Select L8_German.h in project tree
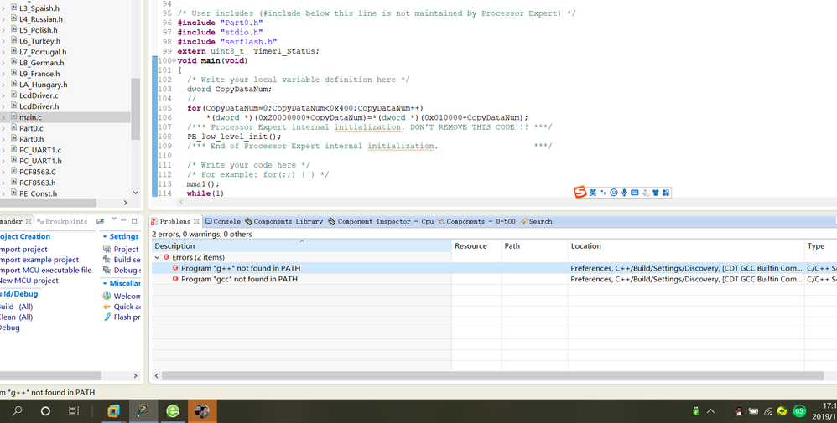 (x=42, y=63)
